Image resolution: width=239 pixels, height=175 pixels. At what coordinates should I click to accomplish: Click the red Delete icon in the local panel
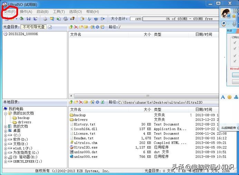click(x=81, y=102)
